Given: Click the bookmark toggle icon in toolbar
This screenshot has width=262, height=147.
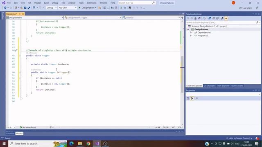Looking at the screenshot, I should coord(129,8).
